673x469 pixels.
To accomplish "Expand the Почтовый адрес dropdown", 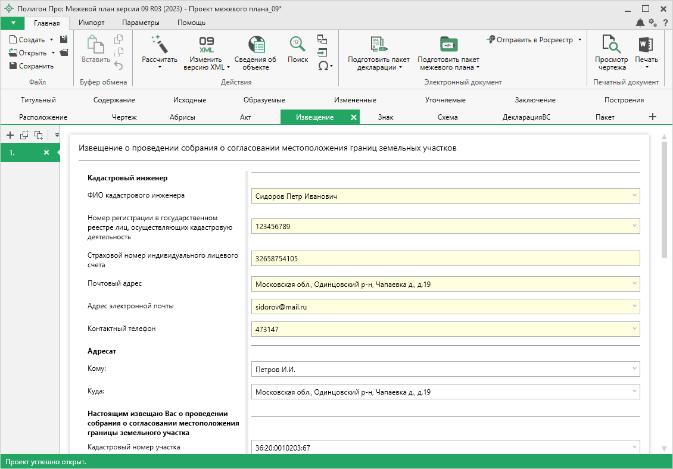I will coord(634,284).
